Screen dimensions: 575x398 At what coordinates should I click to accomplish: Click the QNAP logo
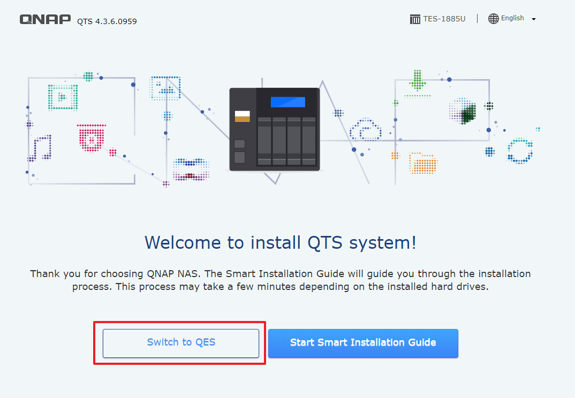[x=45, y=20]
